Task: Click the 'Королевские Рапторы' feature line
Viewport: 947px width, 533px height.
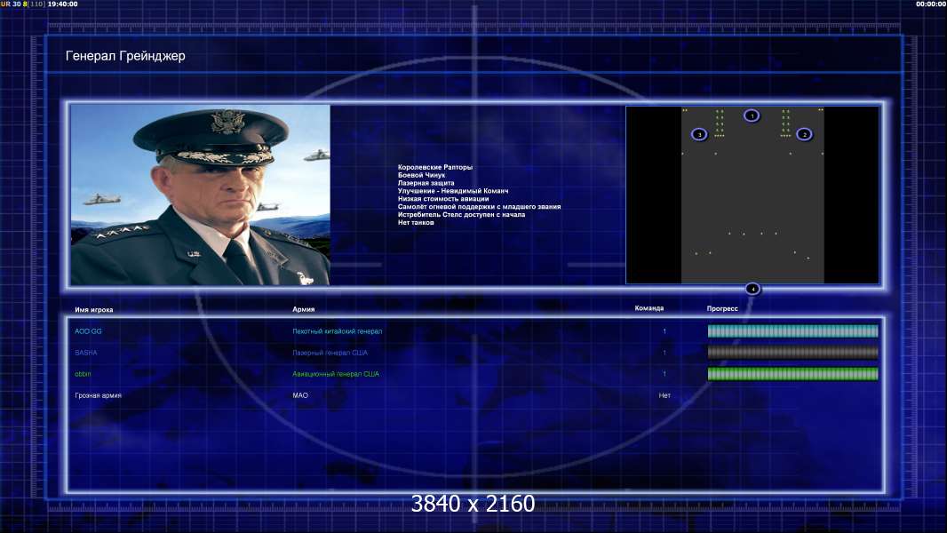Action: tap(434, 167)
